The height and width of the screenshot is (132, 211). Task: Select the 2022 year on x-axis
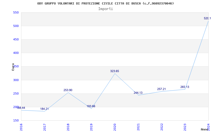coord(162,127)
